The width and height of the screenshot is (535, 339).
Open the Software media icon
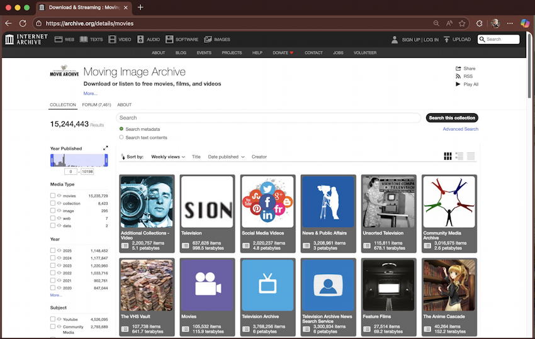[169, 39]
